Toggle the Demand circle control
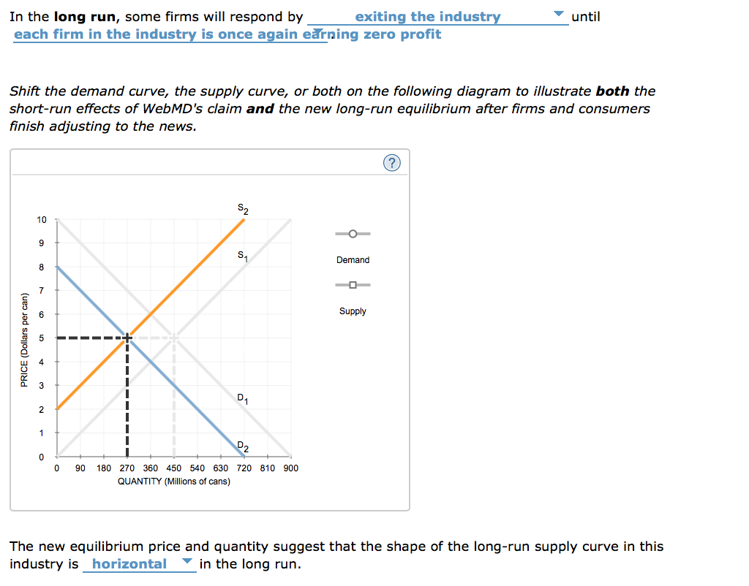Screen dimensions: 749x586 [352, 233]
